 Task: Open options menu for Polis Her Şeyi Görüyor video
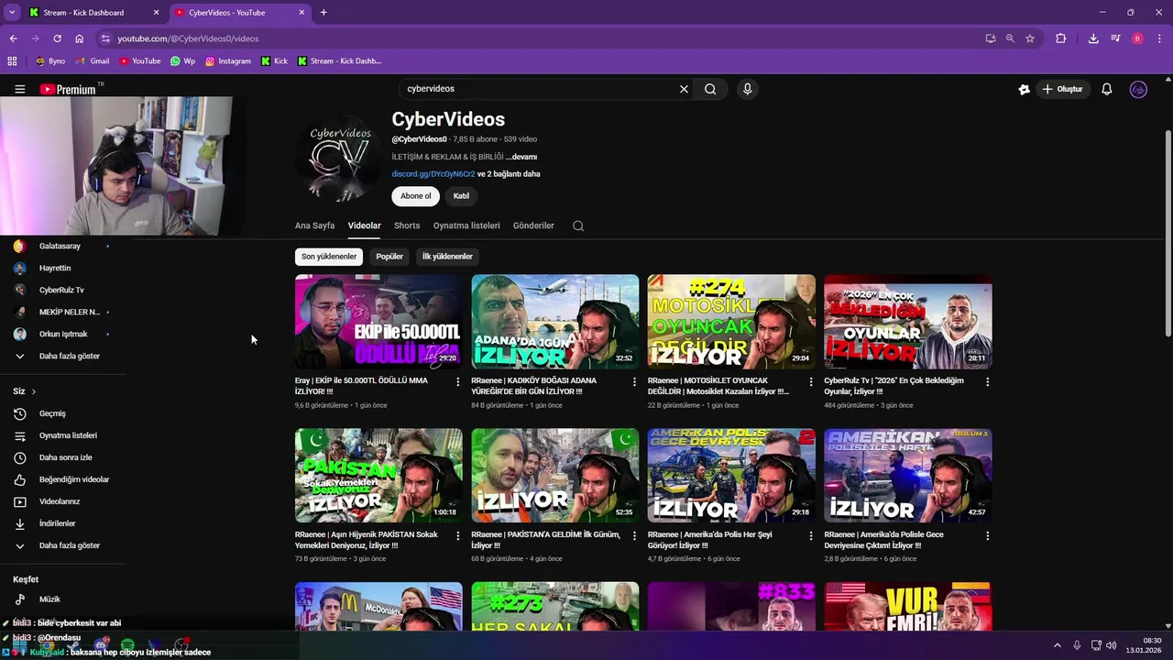tap(811, 535)
